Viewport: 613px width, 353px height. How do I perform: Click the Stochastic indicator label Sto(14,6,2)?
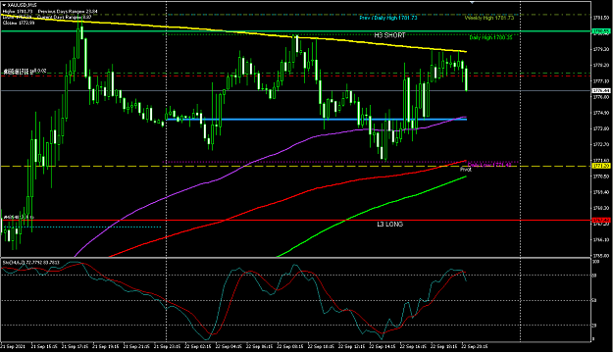click(30, 263)
